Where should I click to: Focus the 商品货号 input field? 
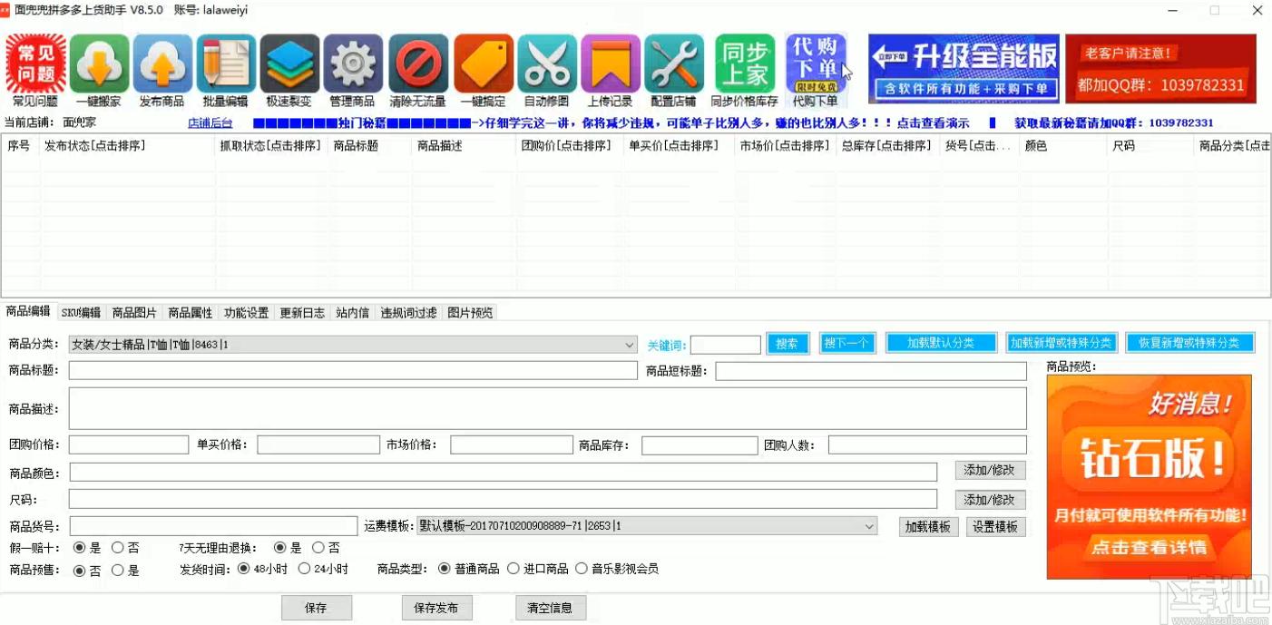[x=214, y=526]
